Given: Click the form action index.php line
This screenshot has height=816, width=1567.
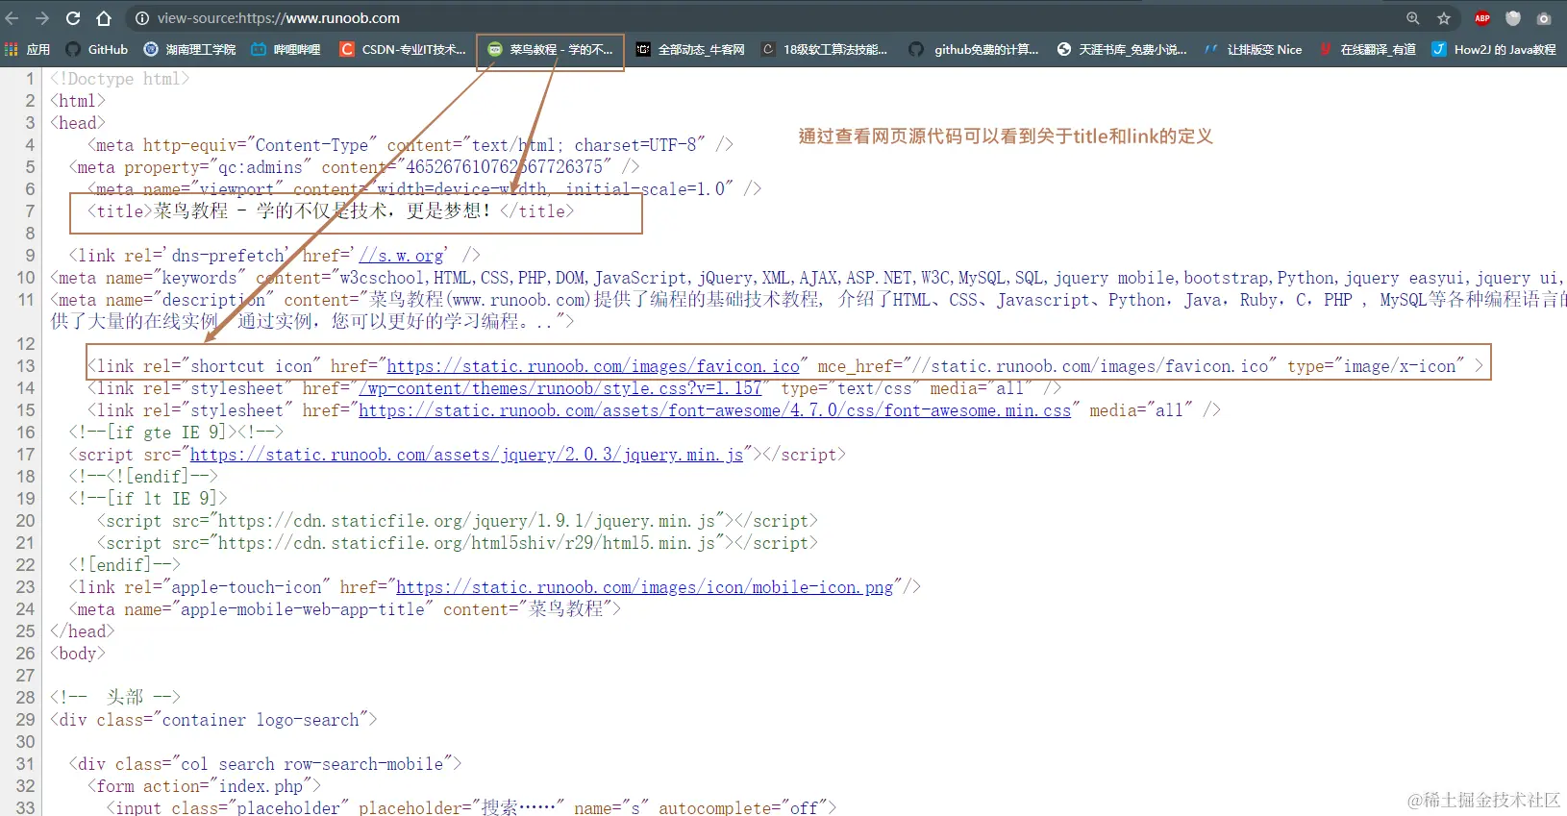Looking at the screenshot, I should 205,786.
